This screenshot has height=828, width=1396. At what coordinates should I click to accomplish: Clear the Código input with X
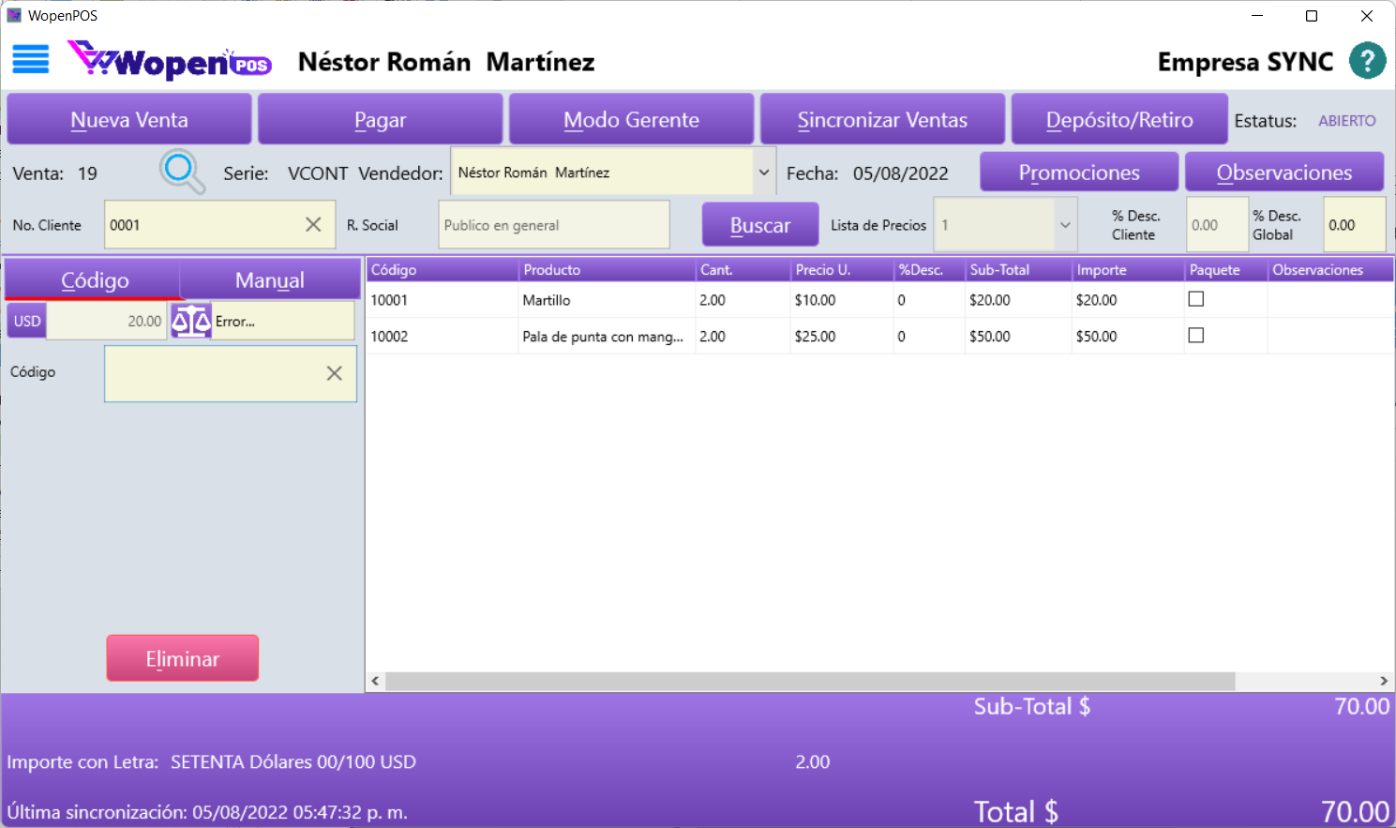334,373
